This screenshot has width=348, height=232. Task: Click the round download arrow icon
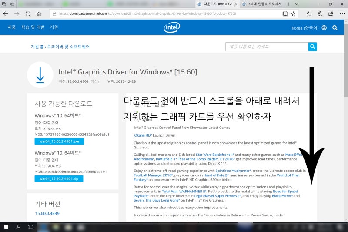point(40,75)
